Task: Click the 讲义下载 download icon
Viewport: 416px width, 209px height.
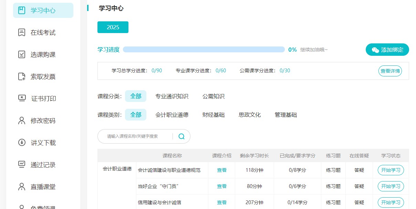Action: (x=21, y=143)
